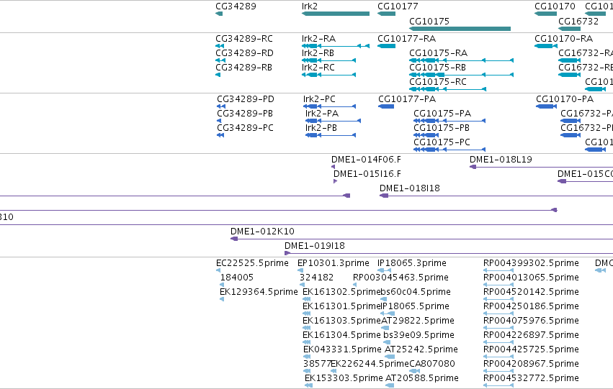Image resolution: width=613 pixels, height=389 pixels.
Task: Open the EC22525.5prime EST
Action: coord(252,263)
